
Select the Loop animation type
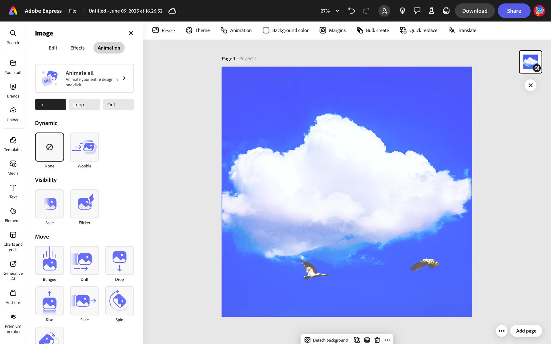pos(84,105)
